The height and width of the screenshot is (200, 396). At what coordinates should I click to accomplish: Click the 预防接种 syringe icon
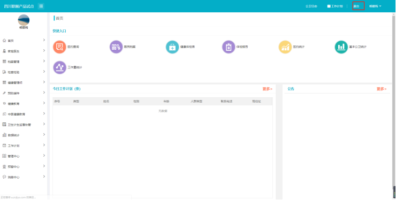point(4,93)
